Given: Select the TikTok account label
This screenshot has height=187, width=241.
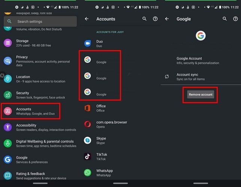Looking at the screenshot, I should [102, 157].
